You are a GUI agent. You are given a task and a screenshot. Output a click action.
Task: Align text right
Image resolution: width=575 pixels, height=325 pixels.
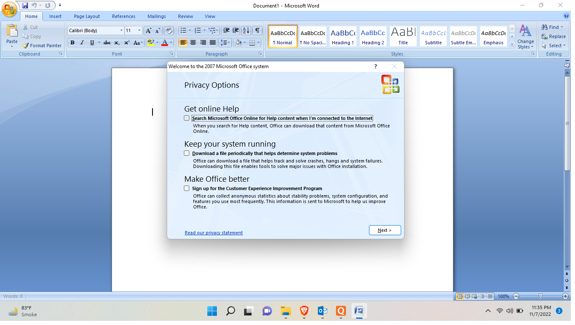(x=203, y=43)
